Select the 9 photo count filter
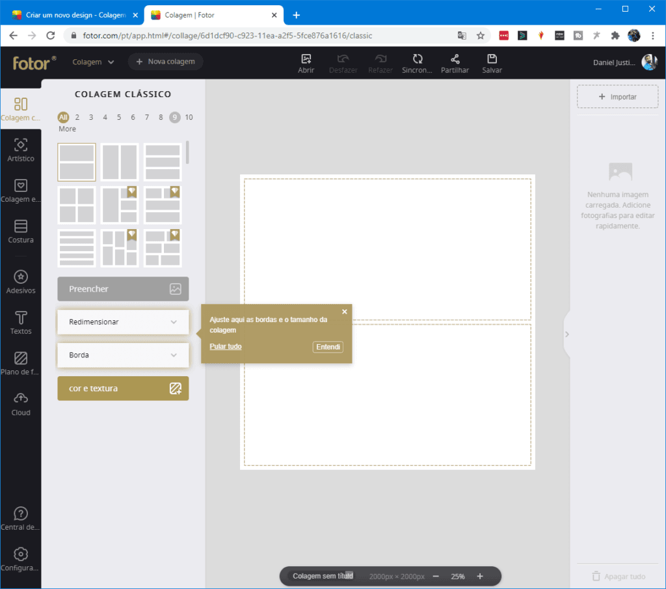Screen dimensions: 666x589 [x=174, y=117]
